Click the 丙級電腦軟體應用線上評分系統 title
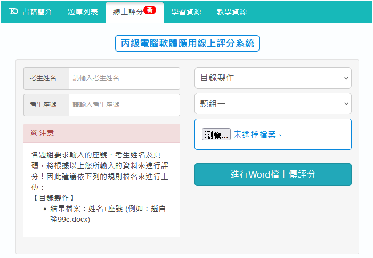The height and width of the screenshot is (258, 373). click(187, 43)
